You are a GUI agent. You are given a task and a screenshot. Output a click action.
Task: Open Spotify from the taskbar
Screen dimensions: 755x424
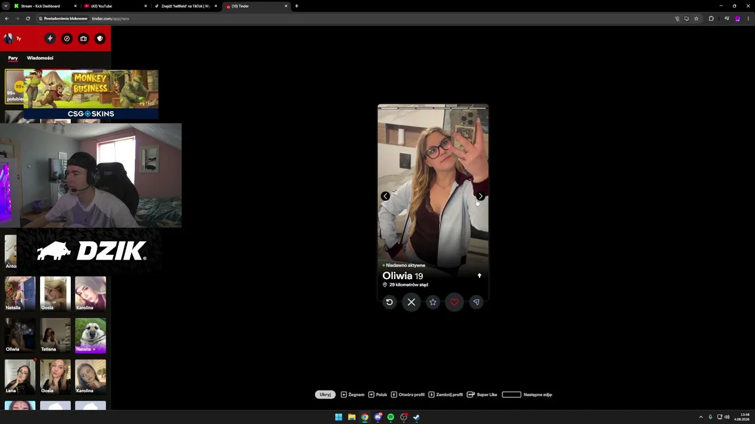pos(390,417)
